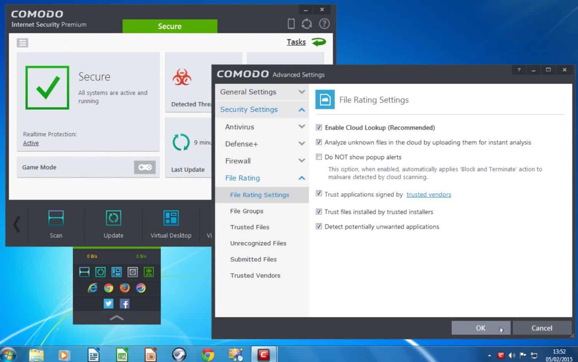
Task: Click widget's gray quarantine shortcut icon
Action: pyautogui.click(x=133, y=272)
